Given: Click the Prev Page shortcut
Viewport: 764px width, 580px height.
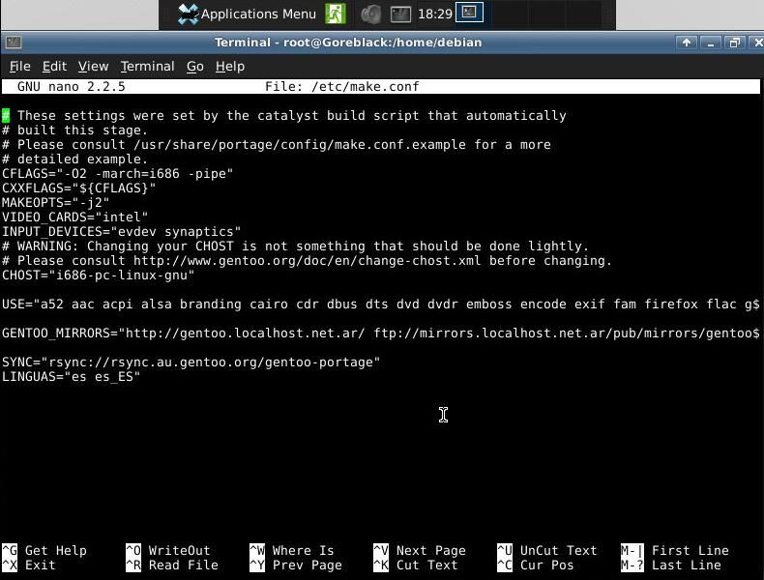Looking at the screenshot, I should click(x=296, y=565).
